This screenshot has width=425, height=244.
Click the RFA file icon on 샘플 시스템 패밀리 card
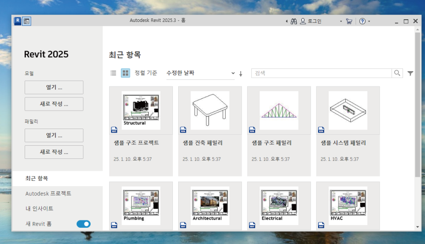tap(321, 130)
